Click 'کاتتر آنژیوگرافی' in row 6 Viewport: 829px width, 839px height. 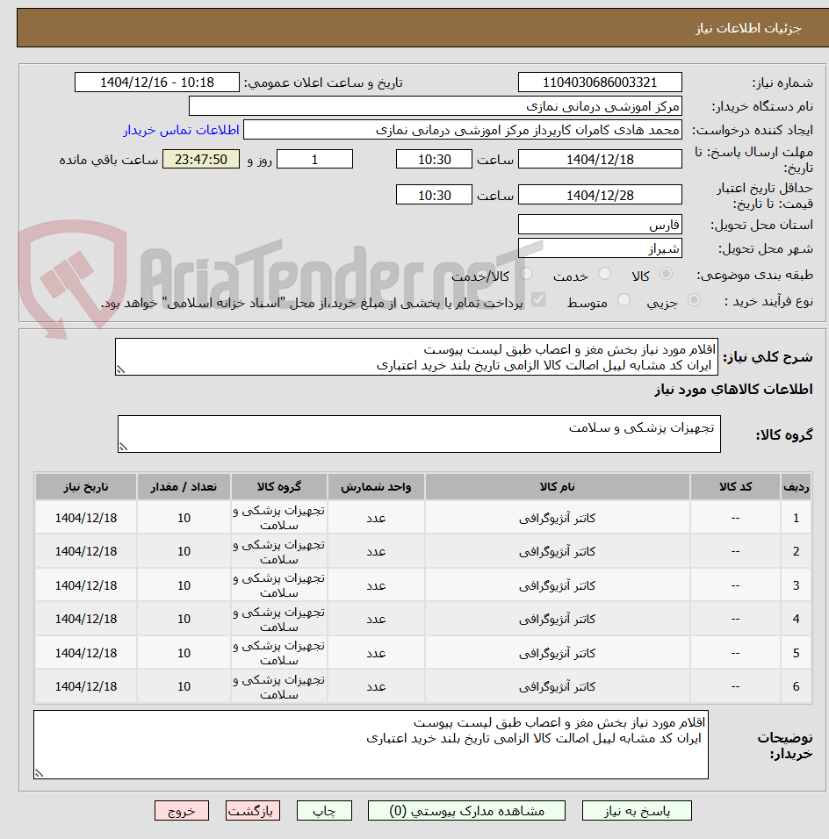pos(557,686)
